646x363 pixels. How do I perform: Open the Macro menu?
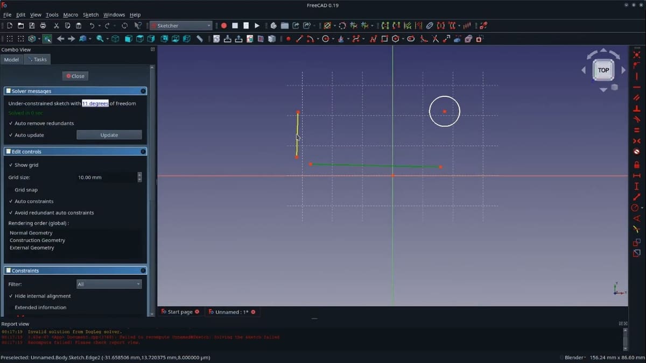coord(71,15)
